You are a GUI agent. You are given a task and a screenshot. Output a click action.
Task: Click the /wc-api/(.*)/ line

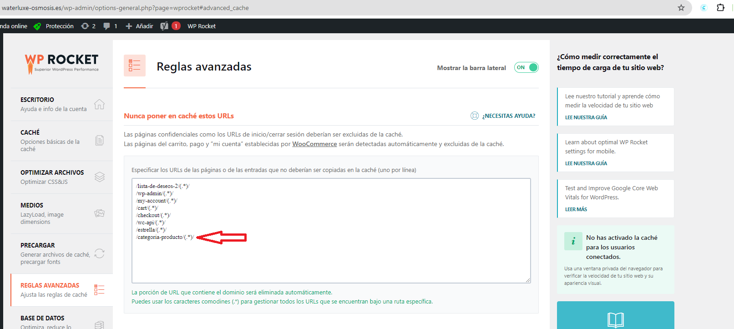(151, 223)
